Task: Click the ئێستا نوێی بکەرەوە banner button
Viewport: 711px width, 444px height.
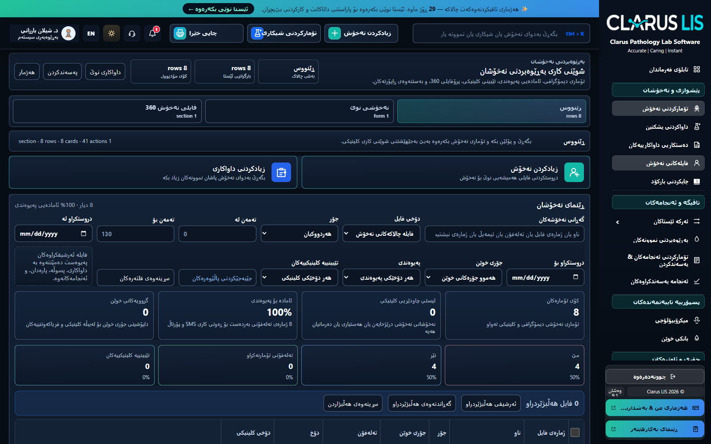Action: coord(218,9)
